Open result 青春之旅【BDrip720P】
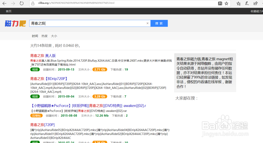The width and height of the screenshot is (263, 143). coord(49,79)
